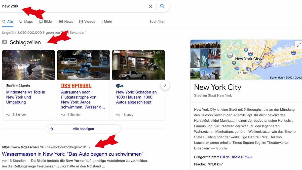This screenshot has height=170, width=302.
Task: Click the 'Alle anzeigen' button
Action: pyautogui.click(x=83, y=129)
